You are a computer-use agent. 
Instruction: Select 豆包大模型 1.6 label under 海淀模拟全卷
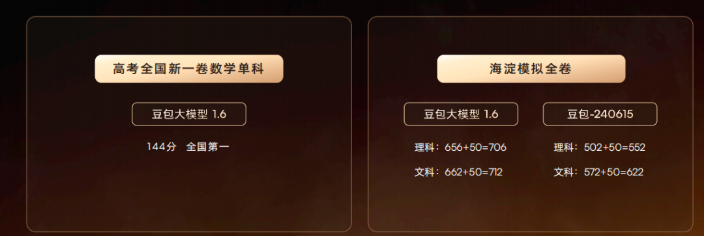coord(461,114)
